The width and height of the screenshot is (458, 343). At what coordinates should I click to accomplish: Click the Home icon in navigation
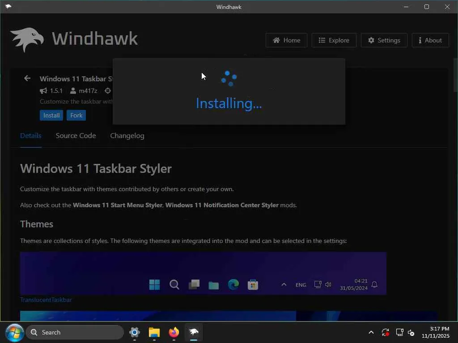click(276, 40)
